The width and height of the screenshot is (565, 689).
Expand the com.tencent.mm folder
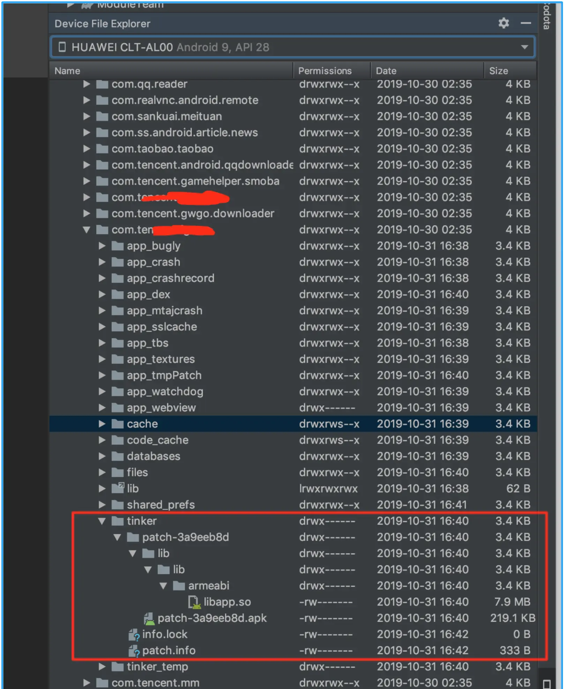(86, 683)
